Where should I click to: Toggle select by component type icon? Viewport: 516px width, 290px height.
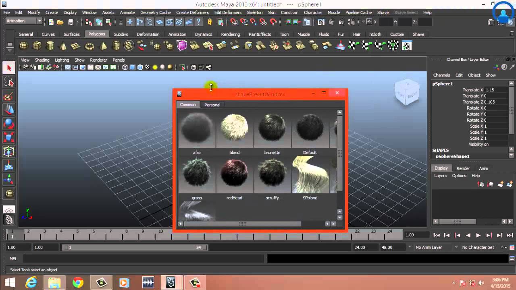point(109,22)
